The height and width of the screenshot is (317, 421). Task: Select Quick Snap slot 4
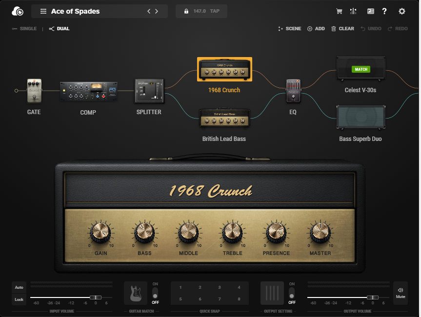[239, 287]
